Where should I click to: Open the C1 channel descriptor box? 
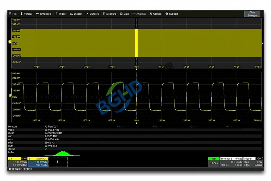(x=18, y=162)
